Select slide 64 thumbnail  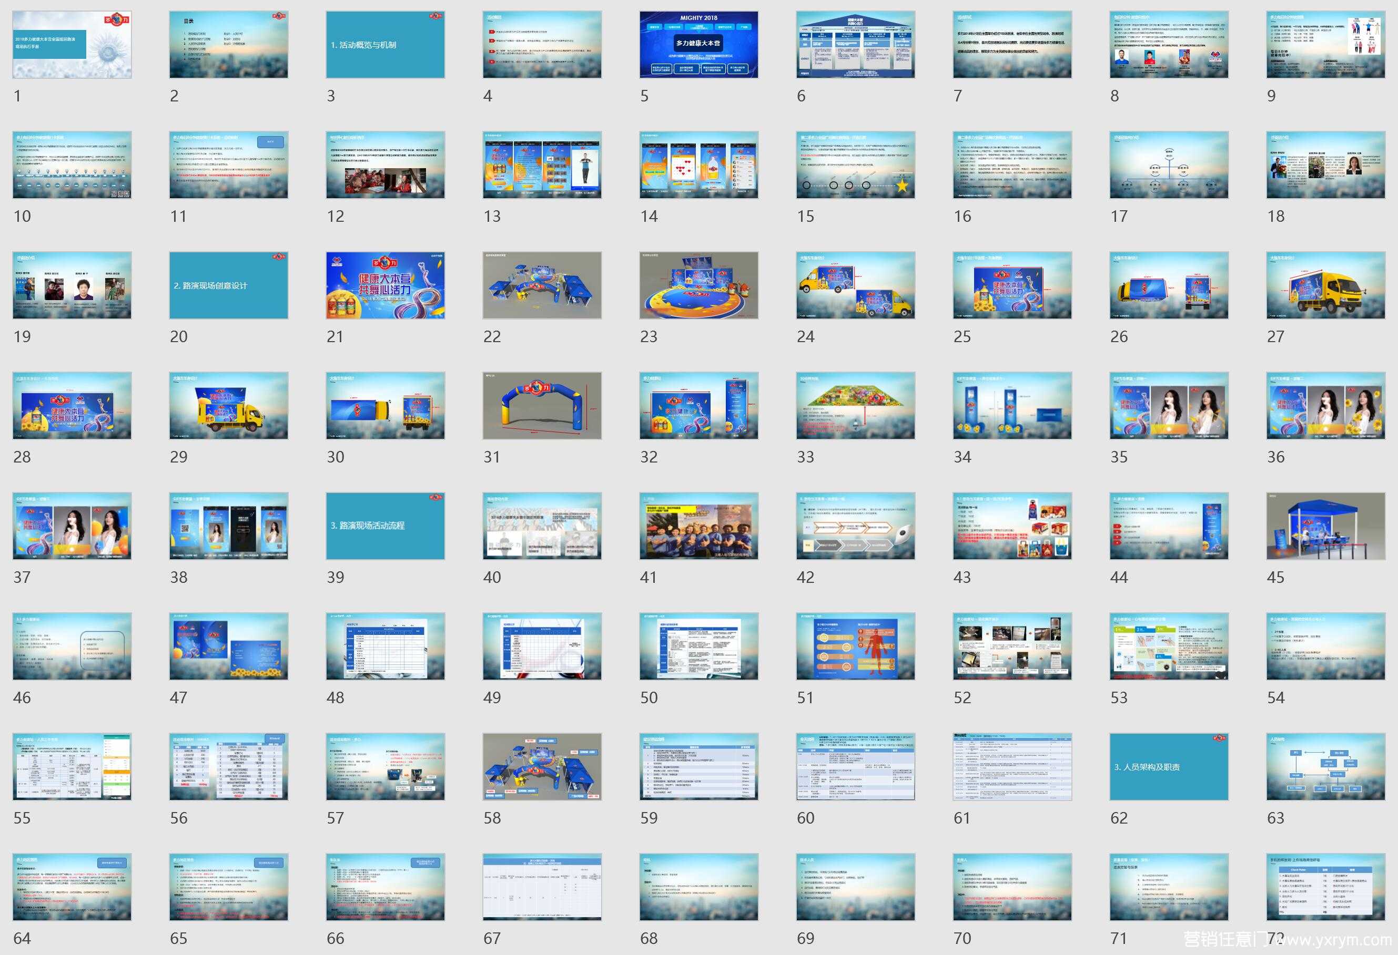tap(72, 887)
